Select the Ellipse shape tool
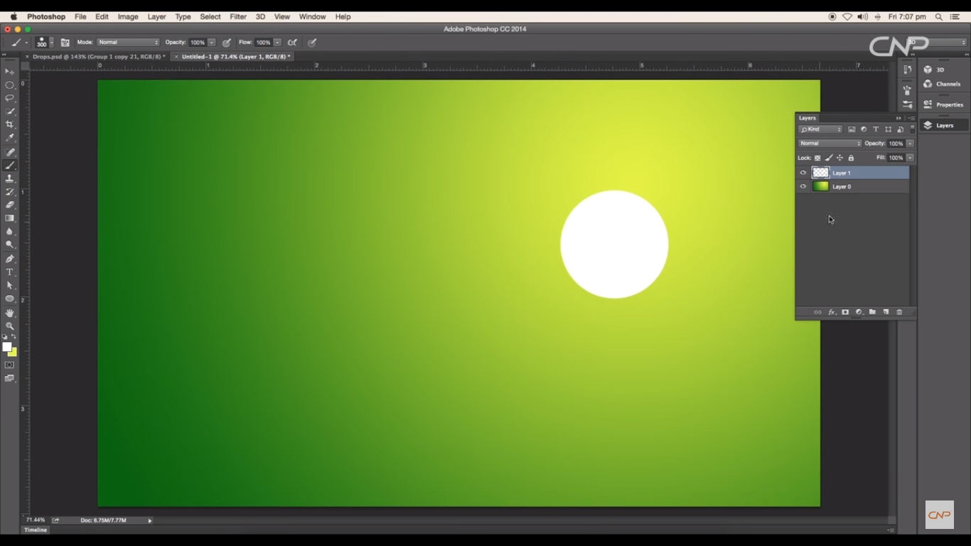Viewport: 971px width, 546px height. point(10,299)
